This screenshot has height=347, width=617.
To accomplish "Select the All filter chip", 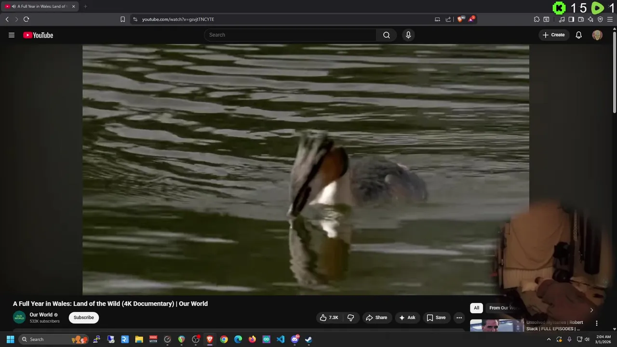I will [476, 308].
